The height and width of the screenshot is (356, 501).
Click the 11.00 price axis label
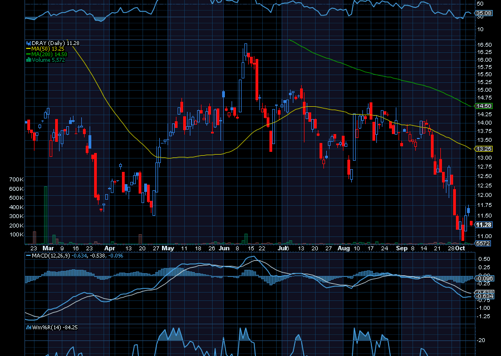[484, 236]
